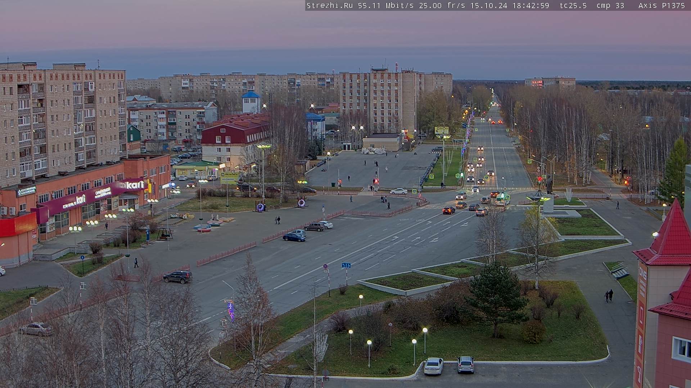The image size is (691, 388).
Task: Select the "Axis P1375" camera model text
Action: coord(661,5)
